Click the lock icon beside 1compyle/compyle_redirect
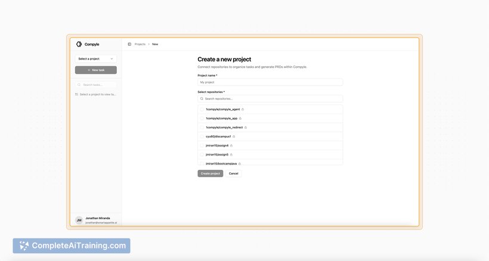This screenshot has height=261, width=489. [x=246, y=128]
